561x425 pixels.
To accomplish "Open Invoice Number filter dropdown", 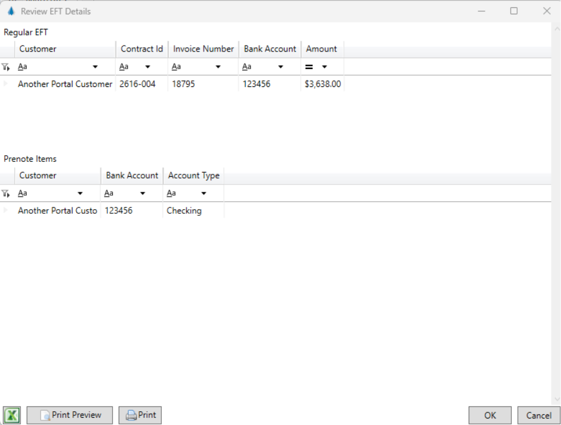I will (218, 67).
